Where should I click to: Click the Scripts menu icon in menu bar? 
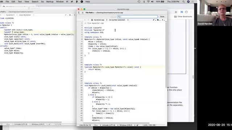pyautogui.click(x=72, y=1)
